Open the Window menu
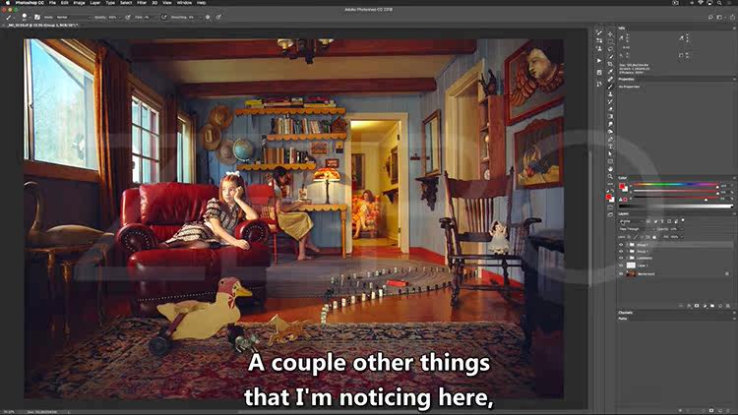This screenshot has height=415, width=738. click(x=184, y=3)
